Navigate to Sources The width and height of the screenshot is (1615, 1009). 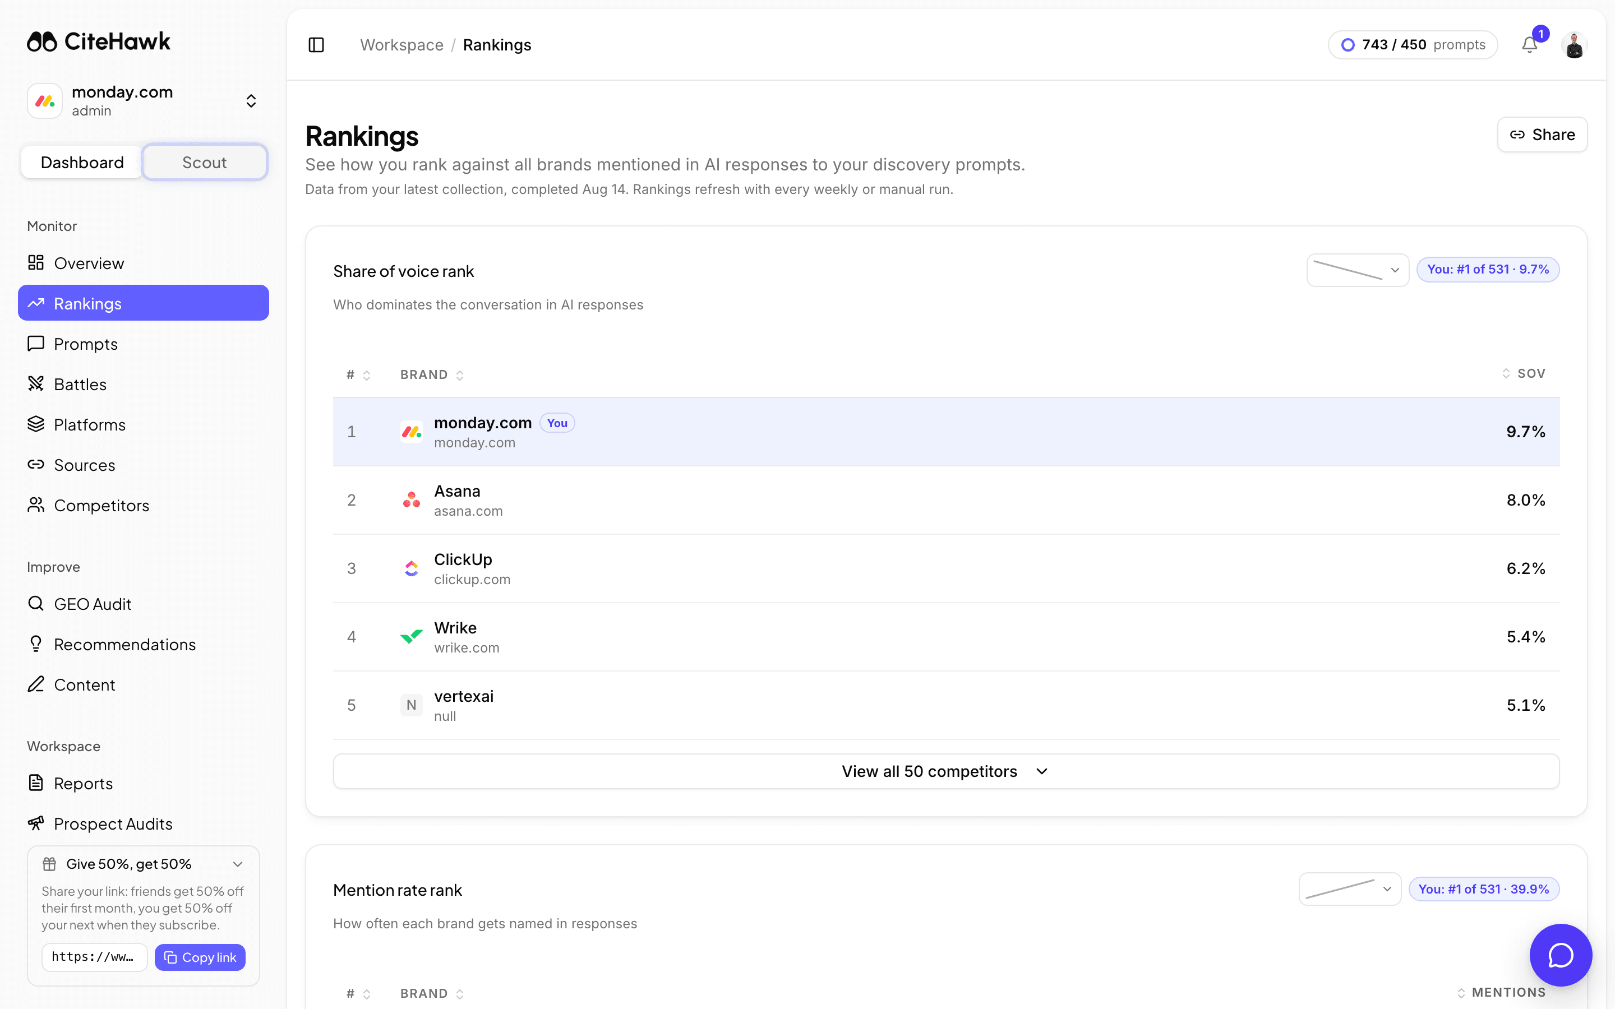pyautogui.click(x=144, y=465)
